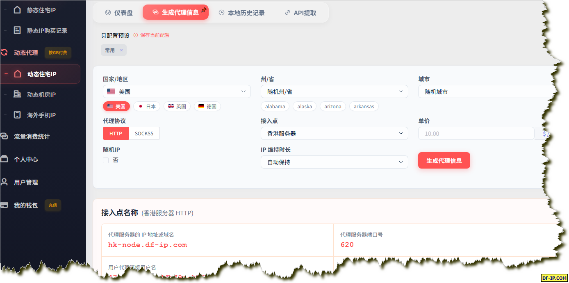The width and height of the screenshot is (569, 283).
Task: Click the 本地历史记录 clock icon
Action: pyautogui.click(x=221, y=13)
